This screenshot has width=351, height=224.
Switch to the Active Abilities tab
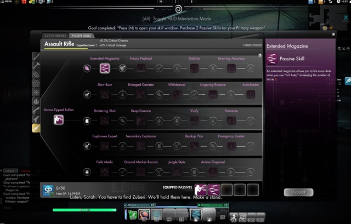tap(54, 35)
